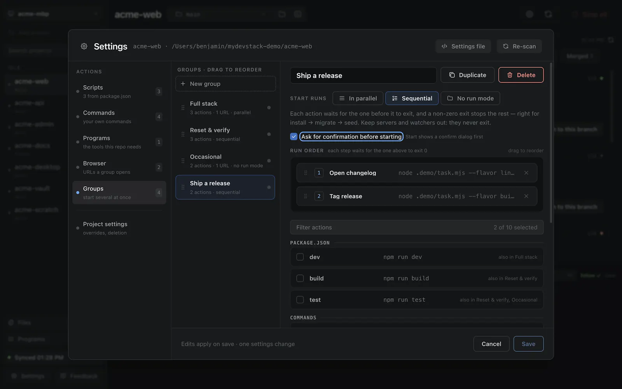Open the Settings file
The image size is (622, 389).
coord(463,46)
